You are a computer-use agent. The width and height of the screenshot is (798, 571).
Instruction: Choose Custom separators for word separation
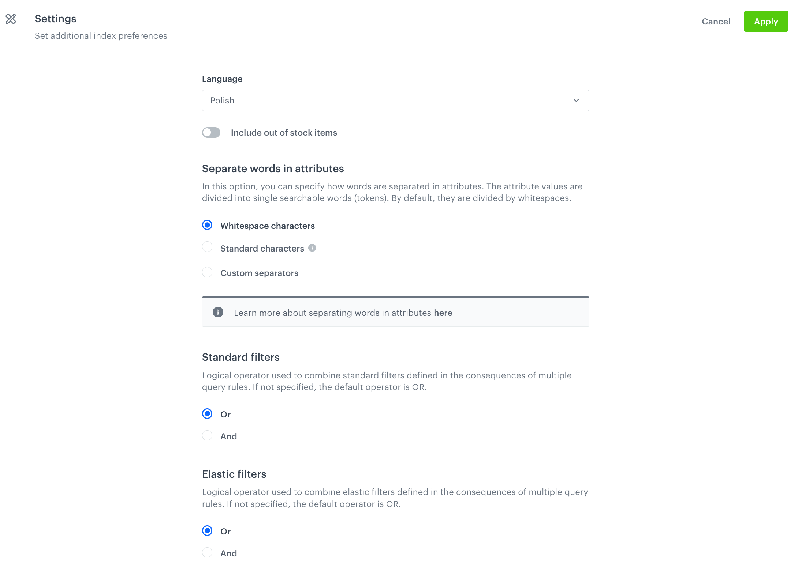207,272
